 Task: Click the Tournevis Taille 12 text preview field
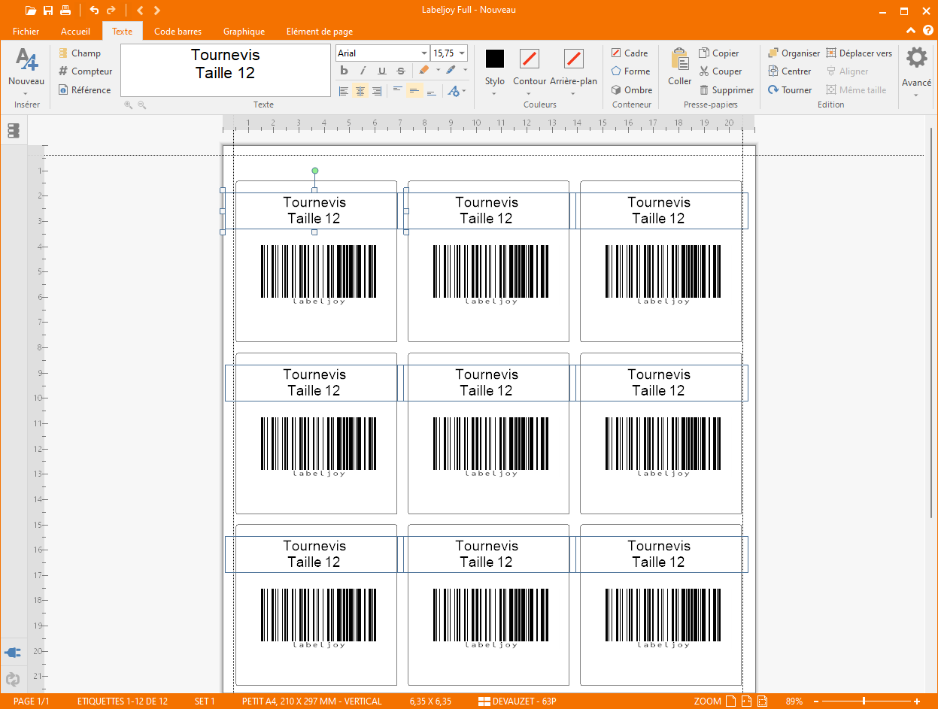click(226, 71)
